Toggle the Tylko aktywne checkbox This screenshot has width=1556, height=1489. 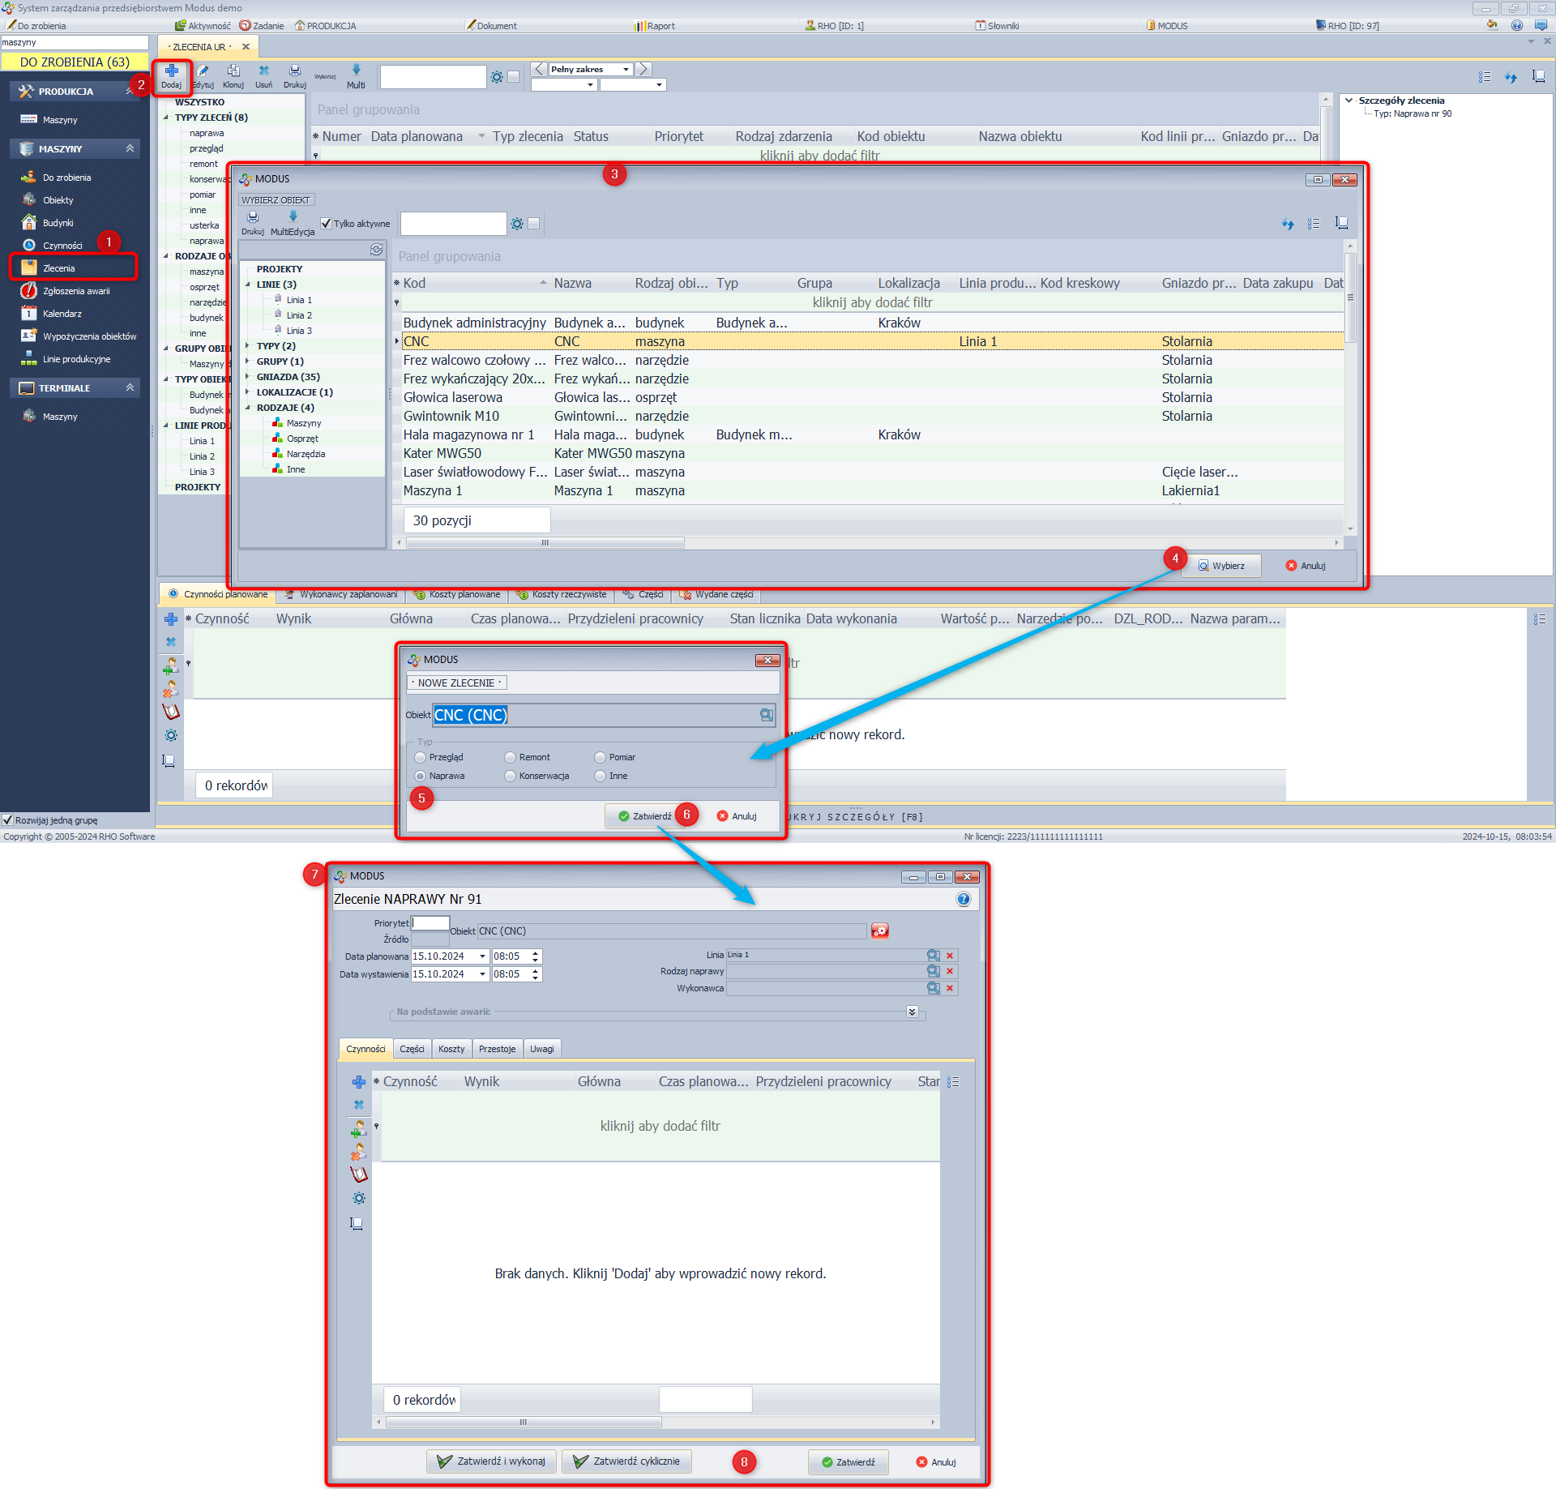click(326, 224)
